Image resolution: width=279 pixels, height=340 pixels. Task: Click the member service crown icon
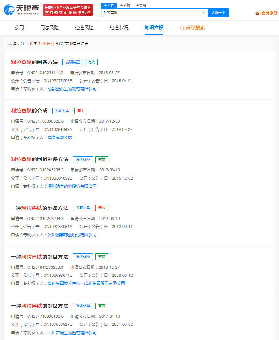[257, 13]
